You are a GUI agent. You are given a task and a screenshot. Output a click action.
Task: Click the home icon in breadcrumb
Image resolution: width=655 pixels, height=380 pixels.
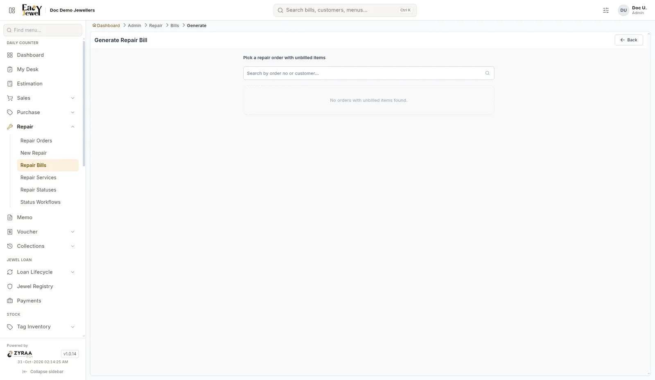click(x=94, y=25)
